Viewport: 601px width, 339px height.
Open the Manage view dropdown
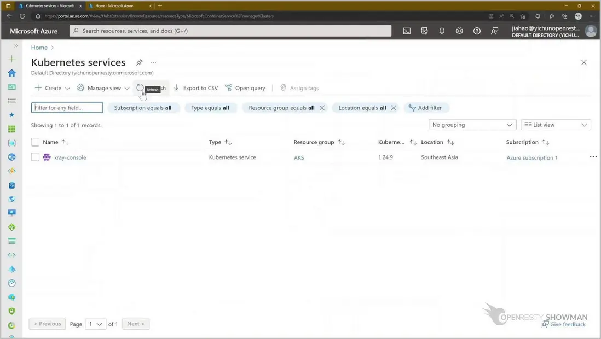click(103, 88)
